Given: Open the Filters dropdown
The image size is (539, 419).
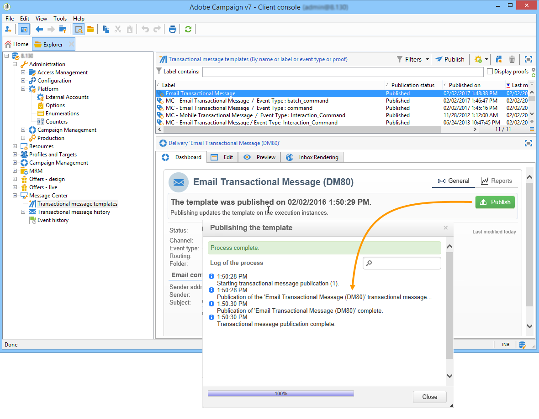Looking at the screenshot, I should pos(413,59).
